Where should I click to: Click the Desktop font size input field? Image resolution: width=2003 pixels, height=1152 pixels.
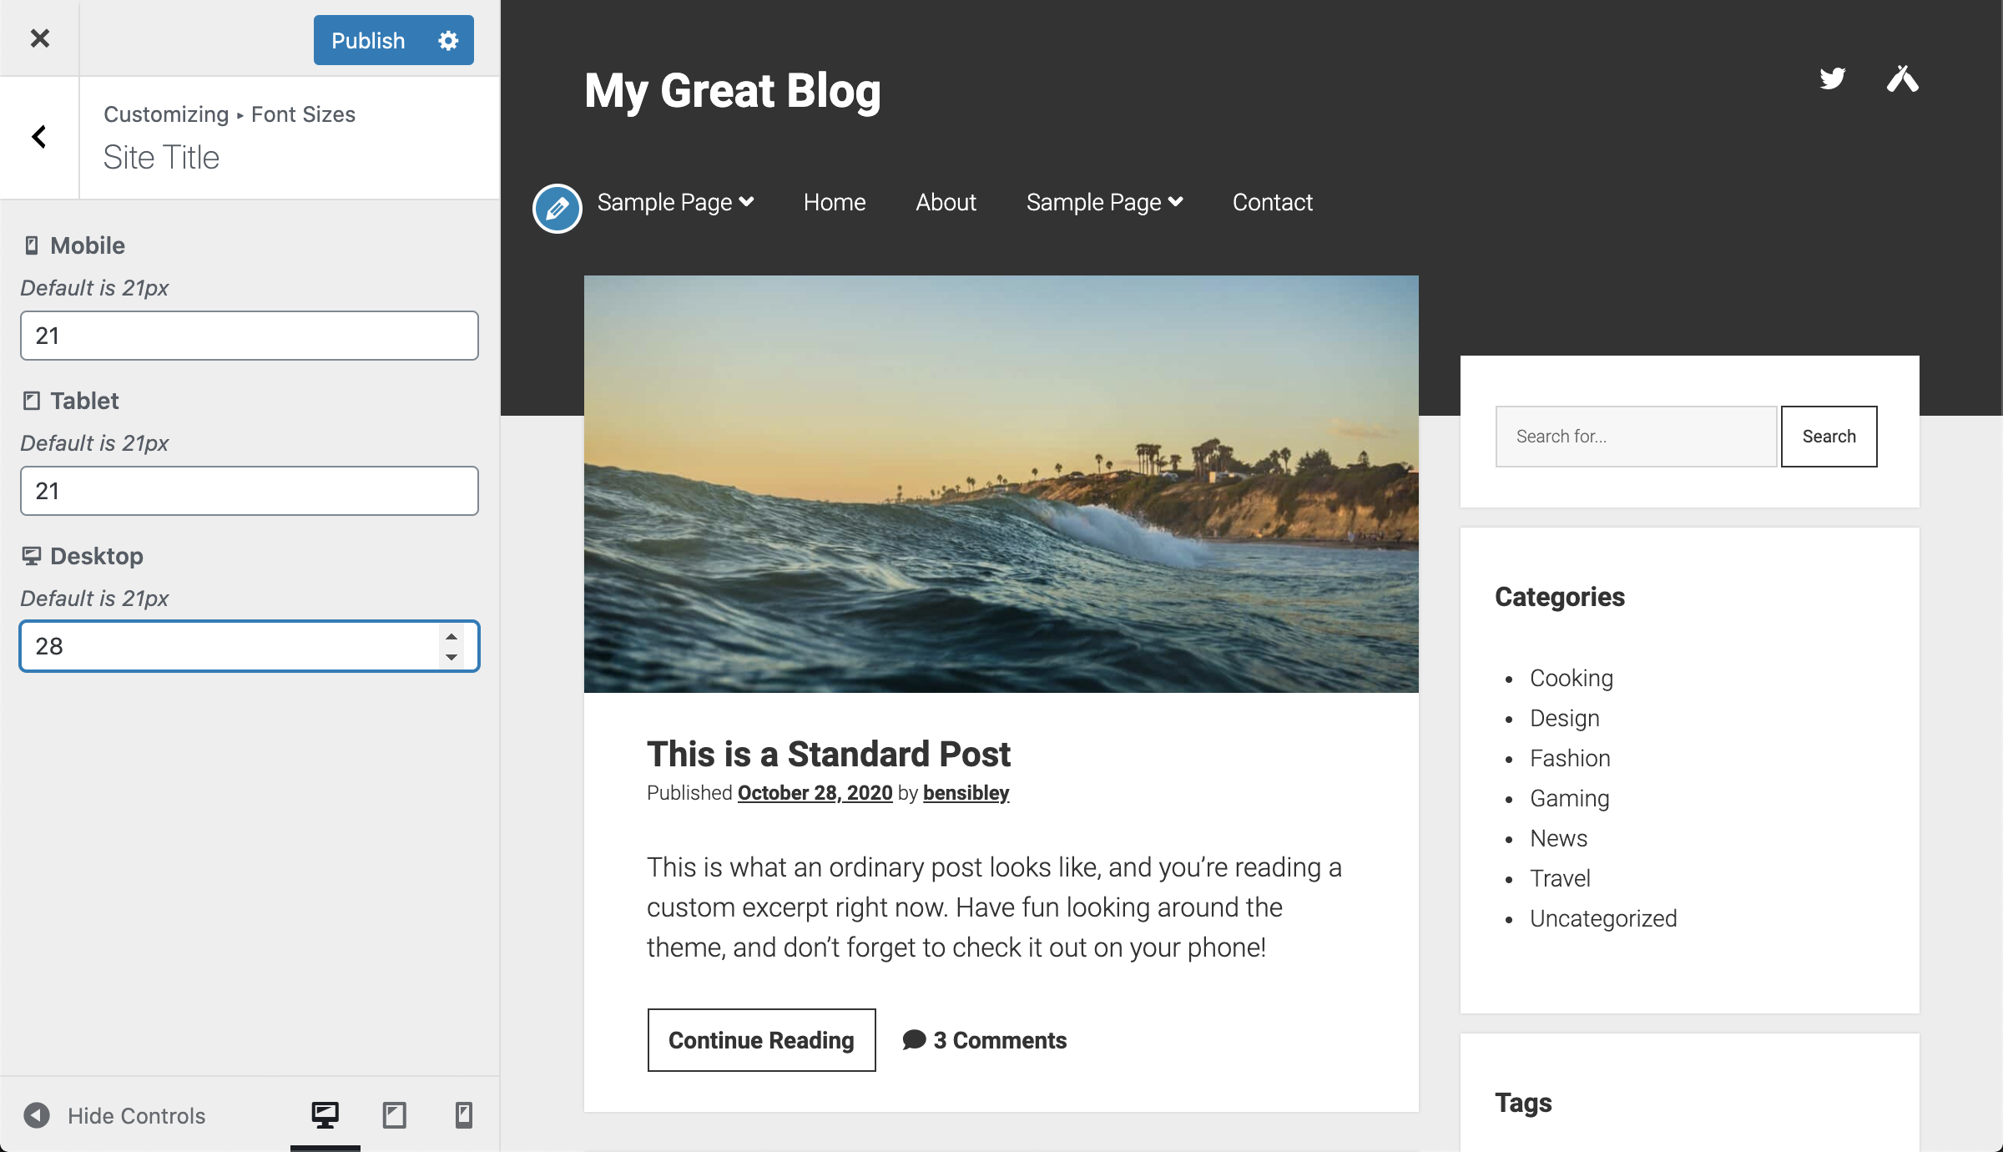pyautogui.click(x=249, y=645)
